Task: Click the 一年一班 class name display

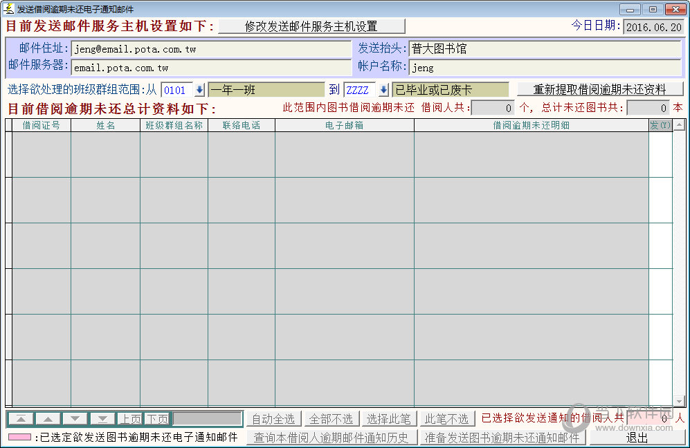Action: (x=266, y=90)
